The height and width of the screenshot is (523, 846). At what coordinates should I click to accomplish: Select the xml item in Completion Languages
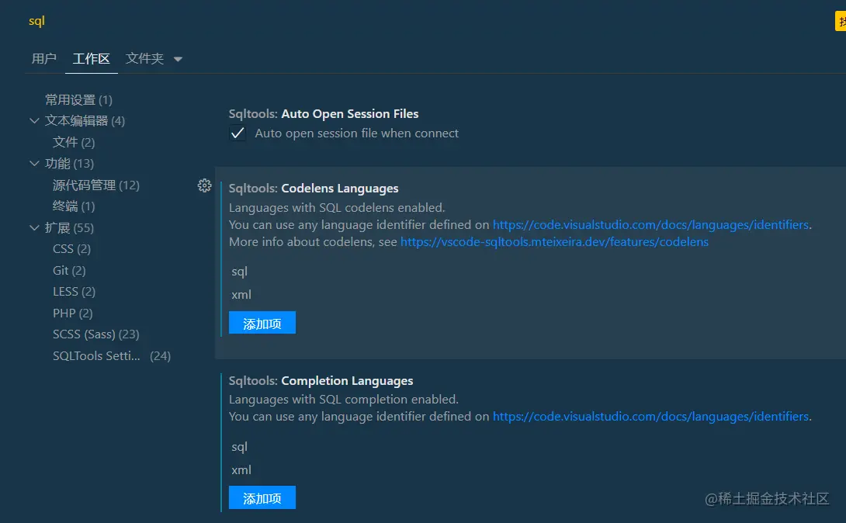241,470
